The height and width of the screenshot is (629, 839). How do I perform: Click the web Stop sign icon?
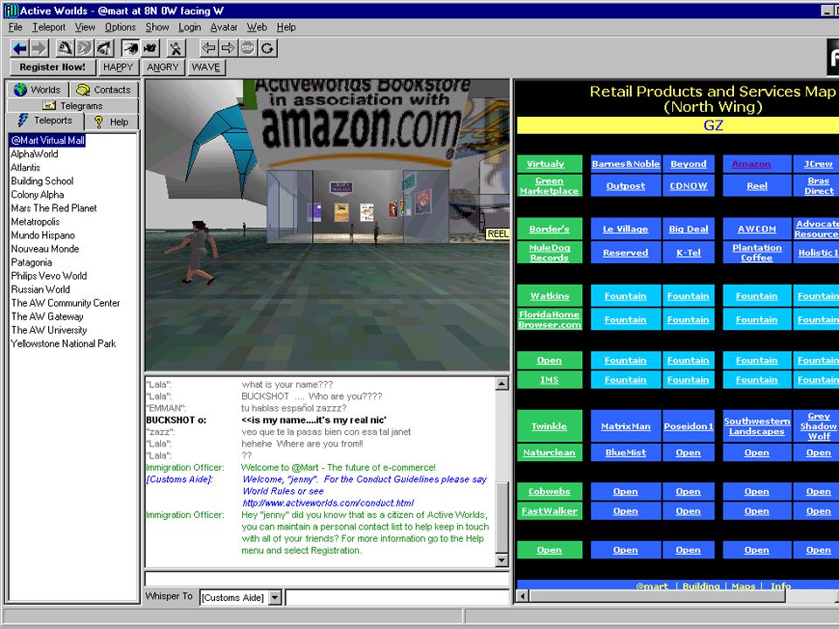click(x=247, y=49)
